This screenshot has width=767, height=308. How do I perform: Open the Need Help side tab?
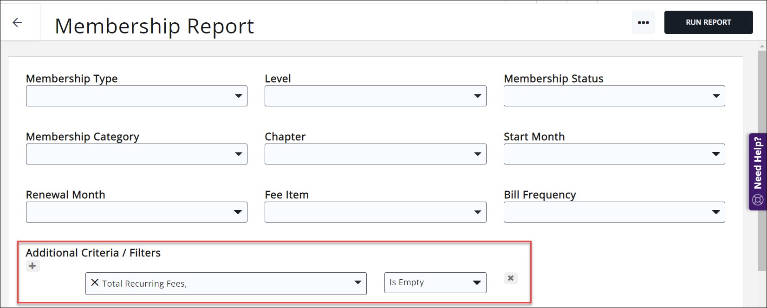(758, 171)
